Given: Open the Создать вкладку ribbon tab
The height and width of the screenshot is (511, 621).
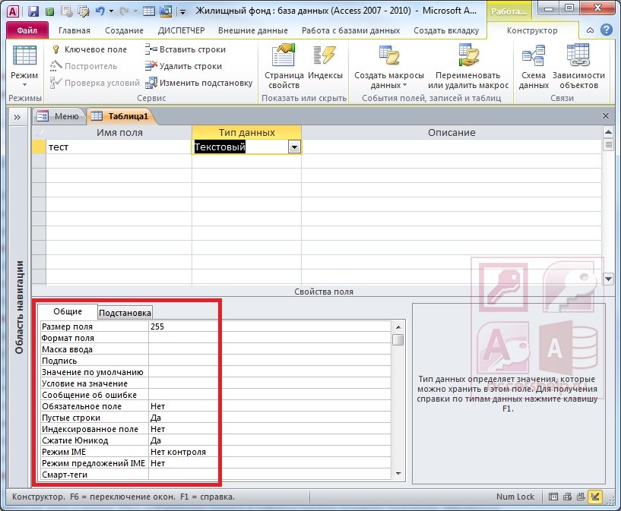Looking at the screenshot, I should [x=446, y=30].
